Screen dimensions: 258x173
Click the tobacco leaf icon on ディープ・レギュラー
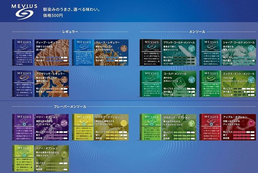click(64, 48)
